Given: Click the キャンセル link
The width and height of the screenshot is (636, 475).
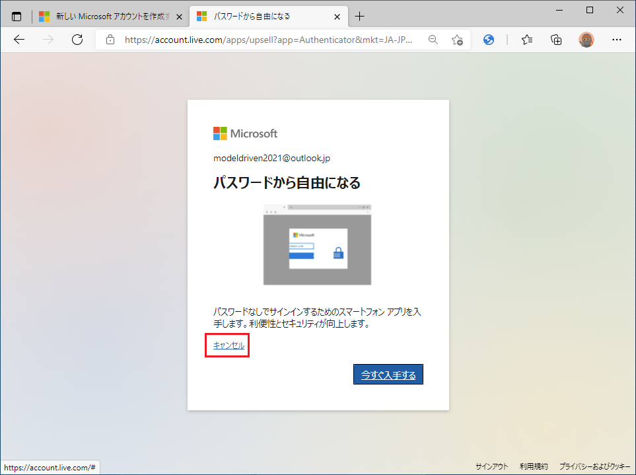Looking at the screenshot, I should pyautogui.click(x=229, y=346).
